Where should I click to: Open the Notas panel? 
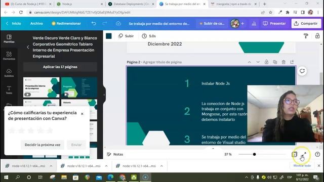point(115,154)
